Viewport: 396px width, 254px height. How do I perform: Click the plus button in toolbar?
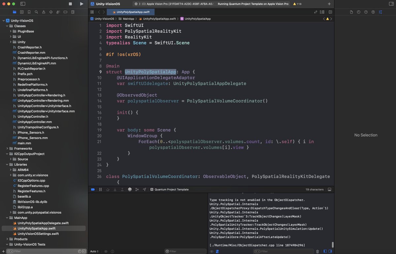pos(329,4)
